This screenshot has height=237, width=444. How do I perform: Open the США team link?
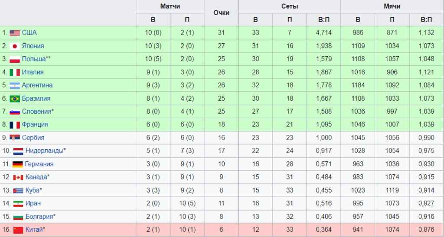click(29, 33)
